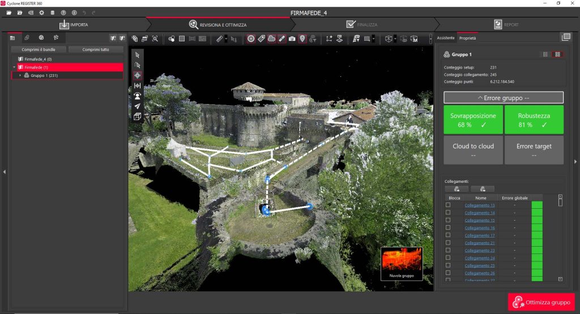The width and height of the screenshot is (580, 314).
Task: Select the measure ruler tool
Action: (x=220, y=39)
